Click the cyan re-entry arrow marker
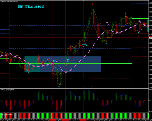This screenshot has width=152, height=121. (x=85, y=40)
